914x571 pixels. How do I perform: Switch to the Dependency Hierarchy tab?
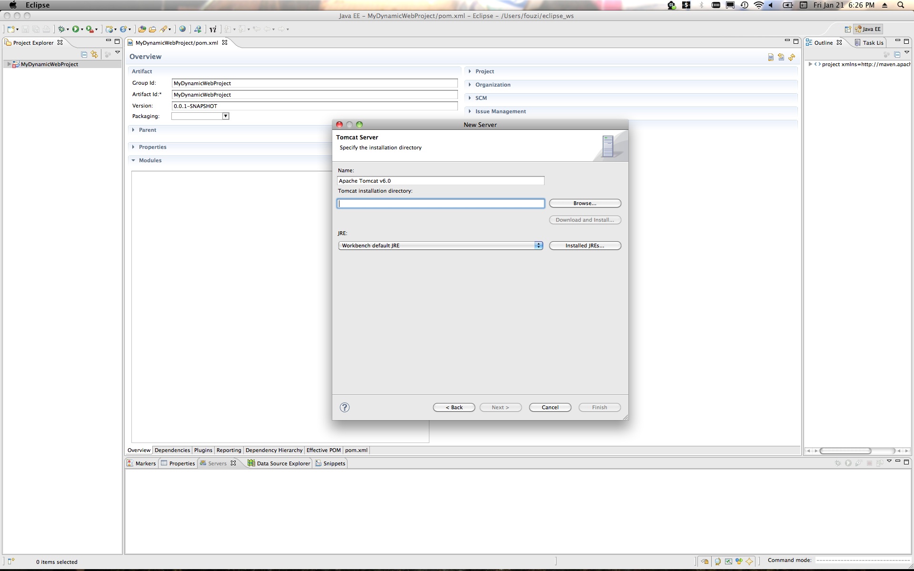[x=274, y=450]
